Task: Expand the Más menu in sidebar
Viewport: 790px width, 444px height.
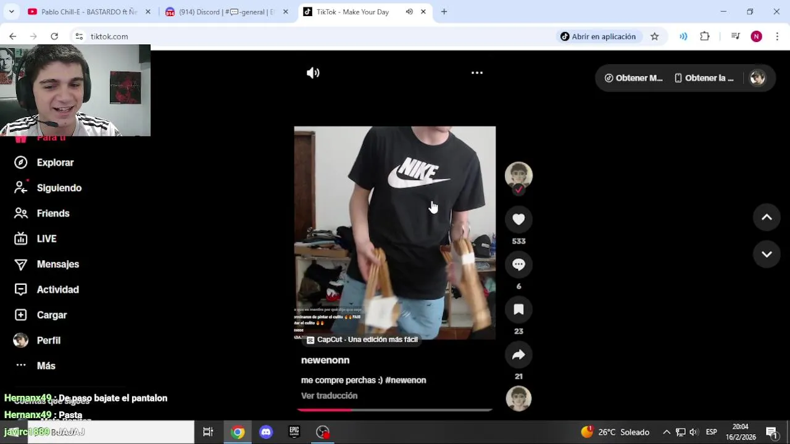Action: [x=46, y=366]
